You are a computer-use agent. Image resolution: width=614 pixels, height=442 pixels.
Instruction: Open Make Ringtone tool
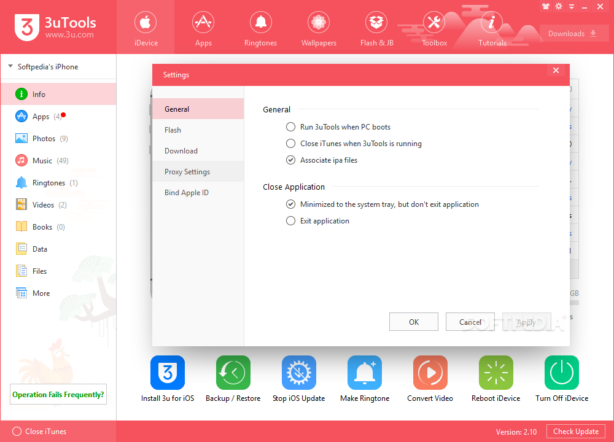[x=365, y=372]
